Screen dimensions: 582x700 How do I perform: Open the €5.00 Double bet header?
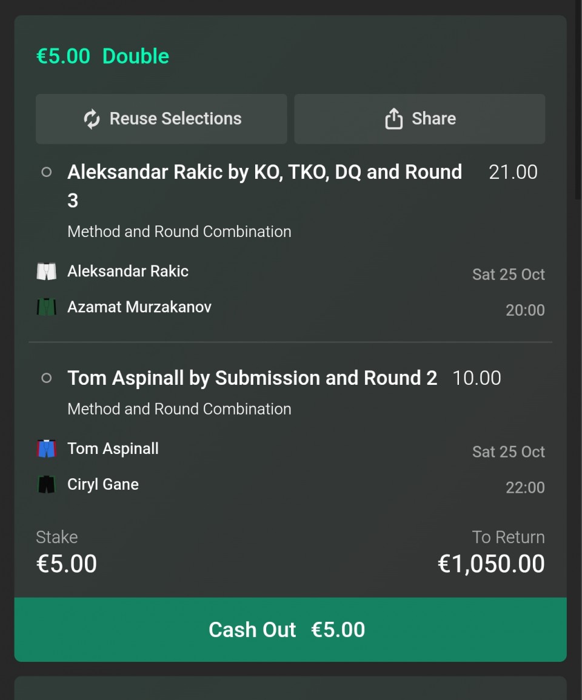[102, 56]
